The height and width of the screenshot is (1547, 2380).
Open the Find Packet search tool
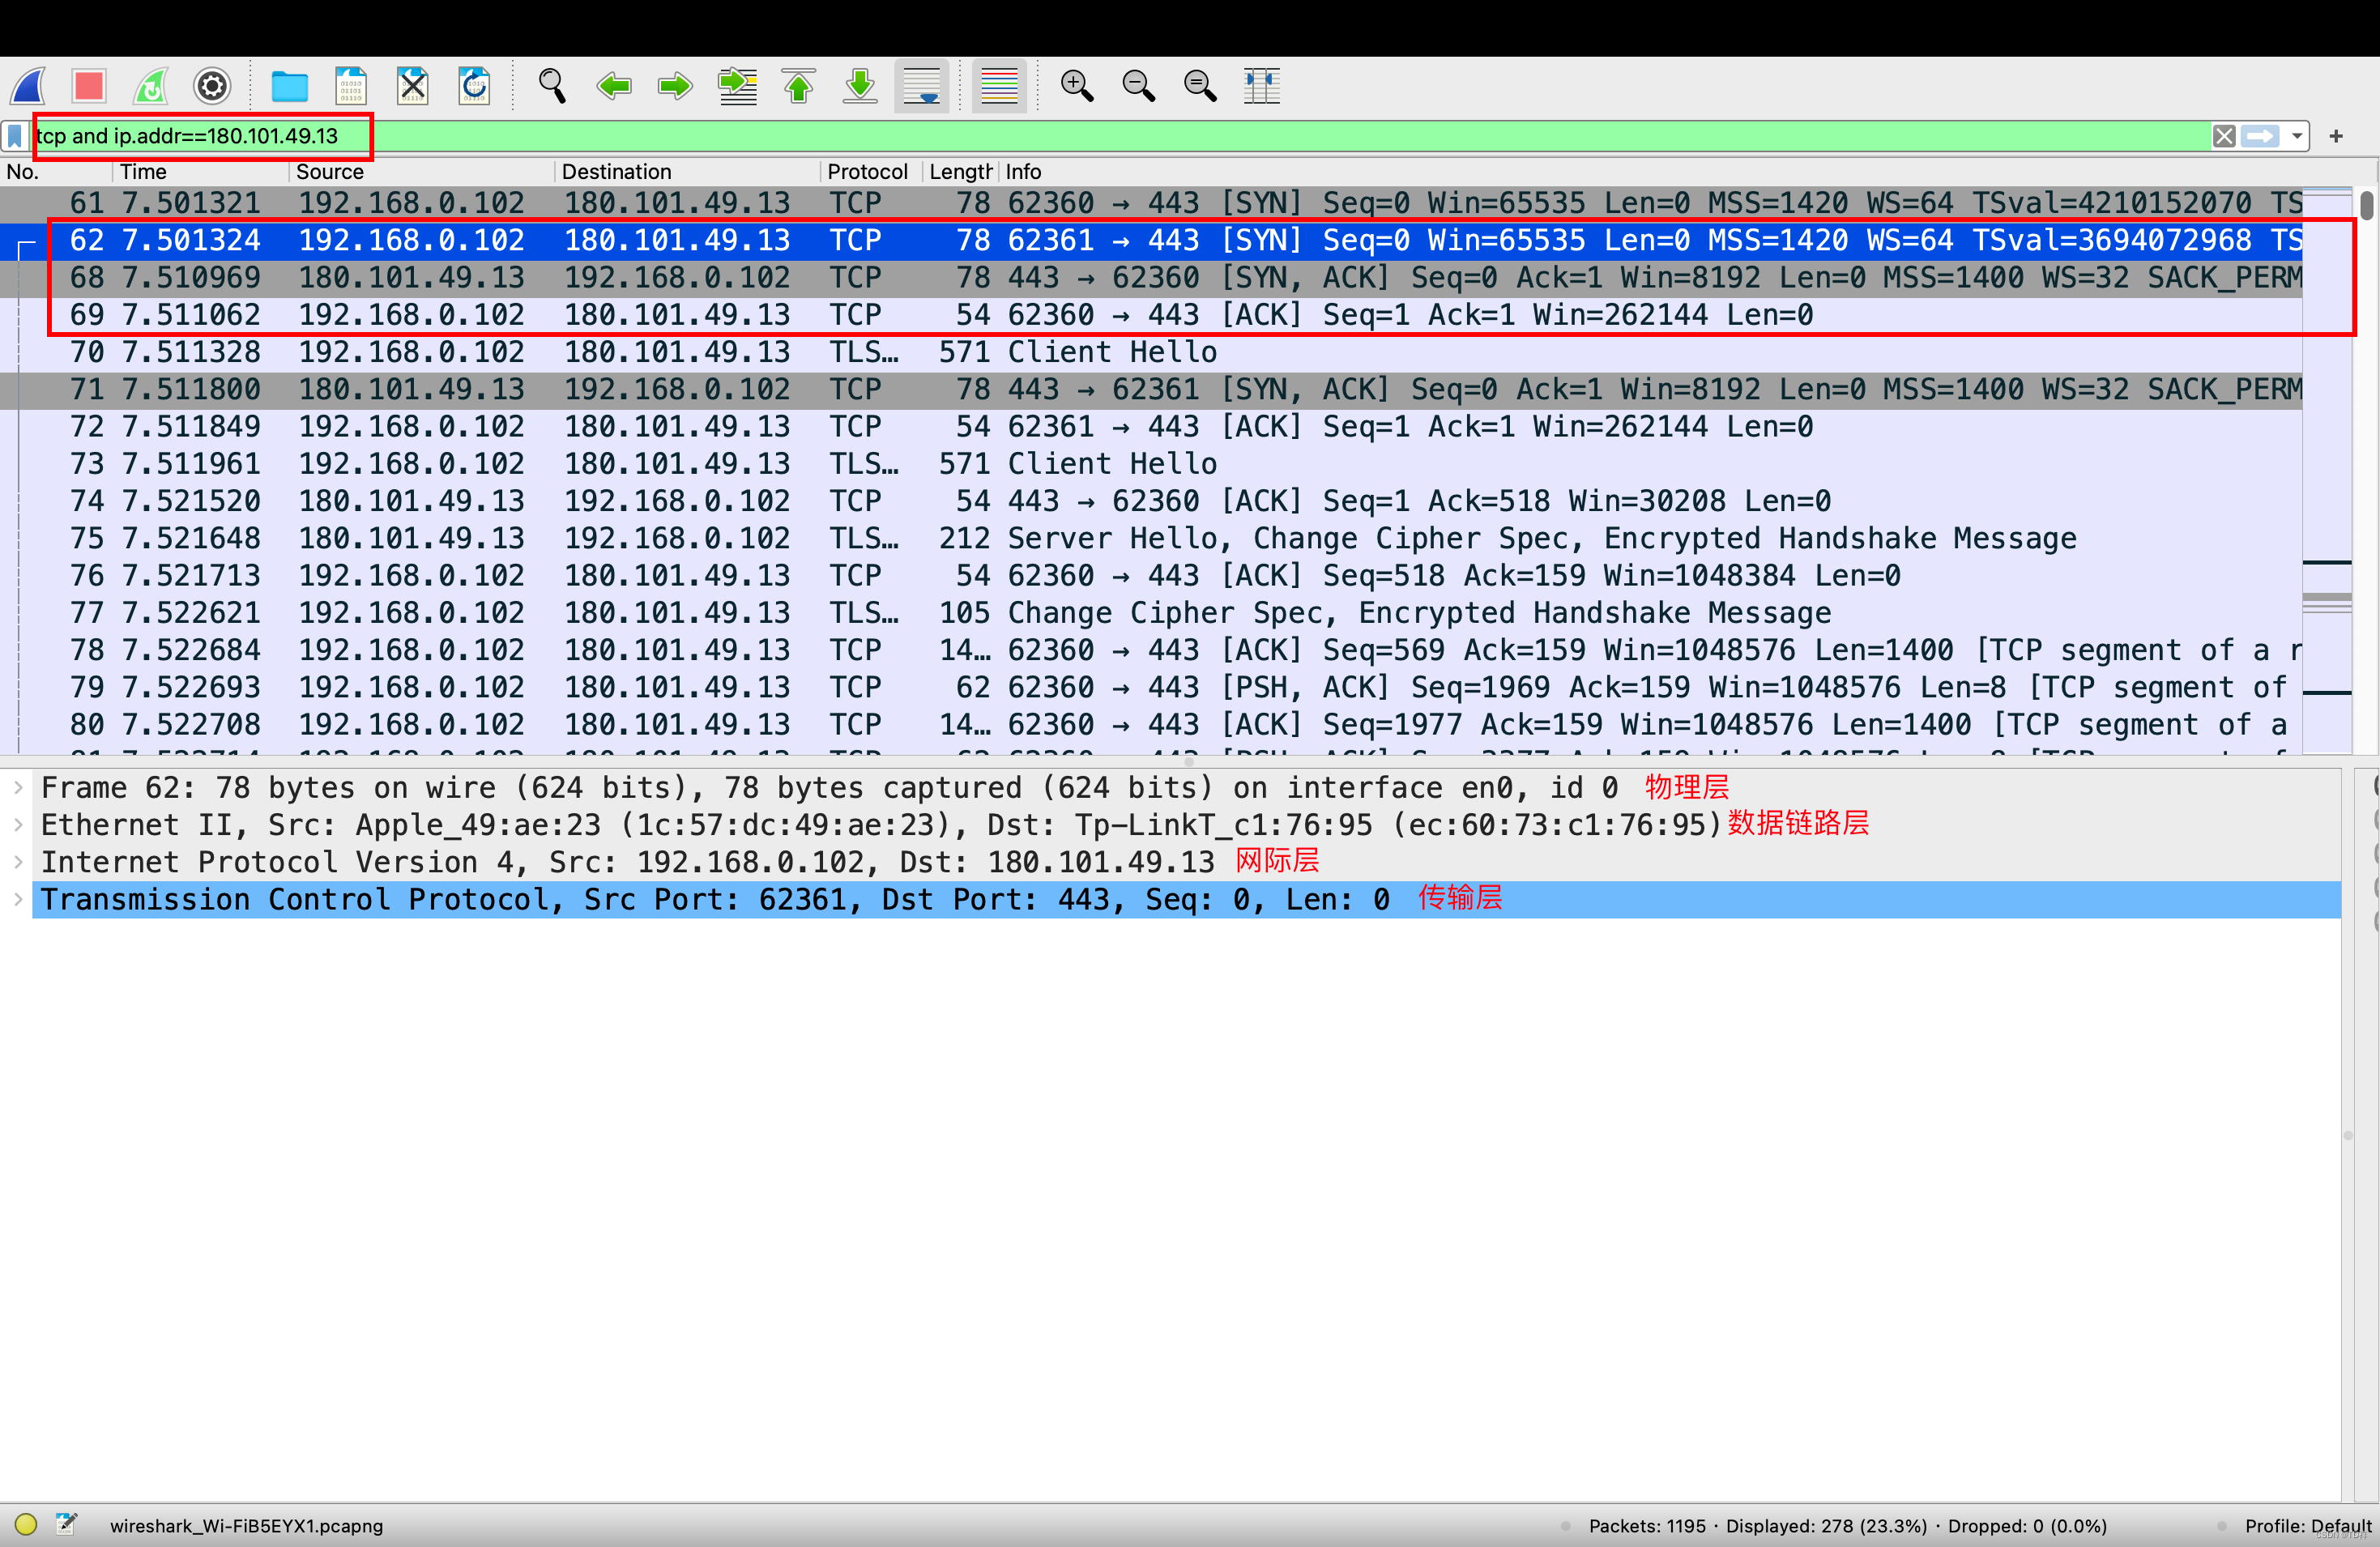pos(551,86)
